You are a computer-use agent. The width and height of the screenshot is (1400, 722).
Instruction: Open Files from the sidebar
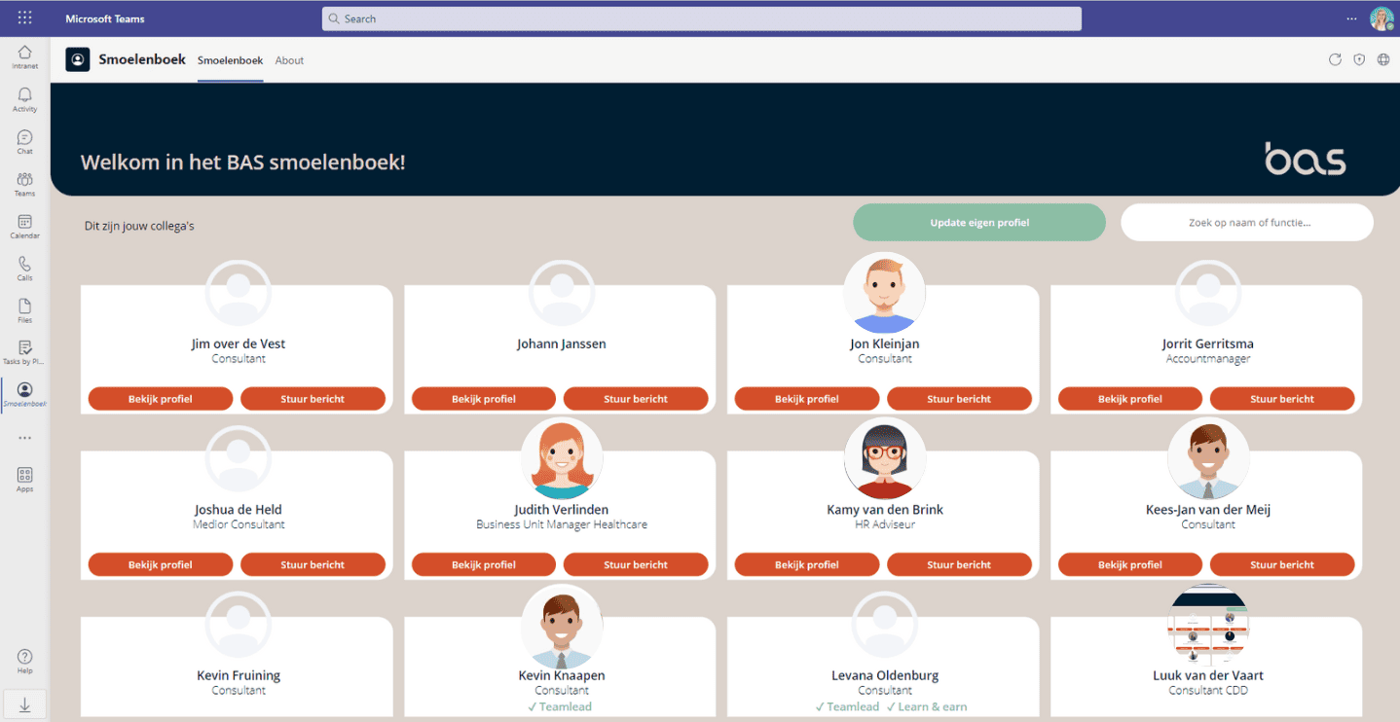[24, 310]
